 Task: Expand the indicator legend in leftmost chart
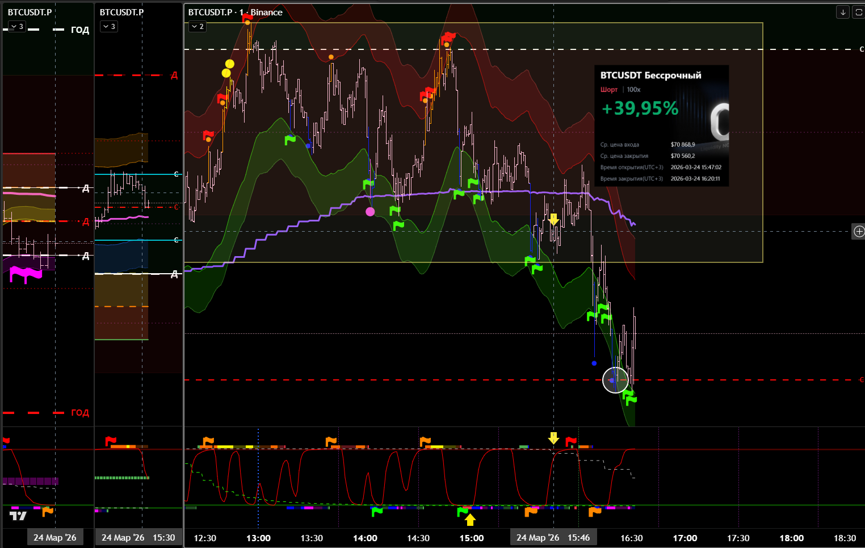point(17,27)
